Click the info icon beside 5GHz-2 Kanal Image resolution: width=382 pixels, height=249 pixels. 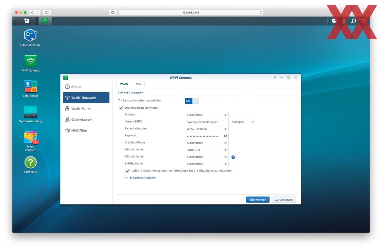coord(233,157)
